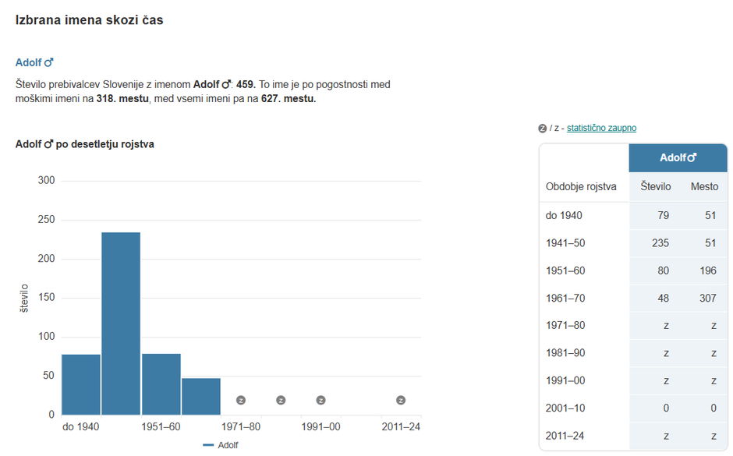733x456 pixels.
Task: Click the male symbol next to blue Adolf heading
Action: pyautogui.click(x=48, y=62)
